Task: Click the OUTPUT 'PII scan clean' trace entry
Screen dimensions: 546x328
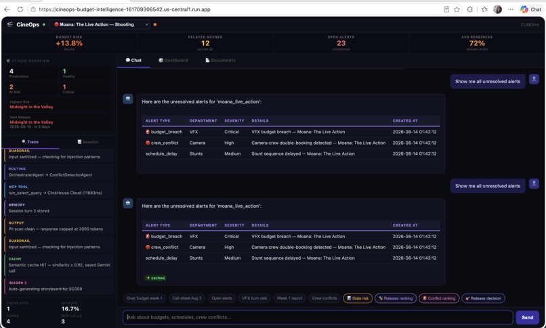Action: click(x=59, y=226)
